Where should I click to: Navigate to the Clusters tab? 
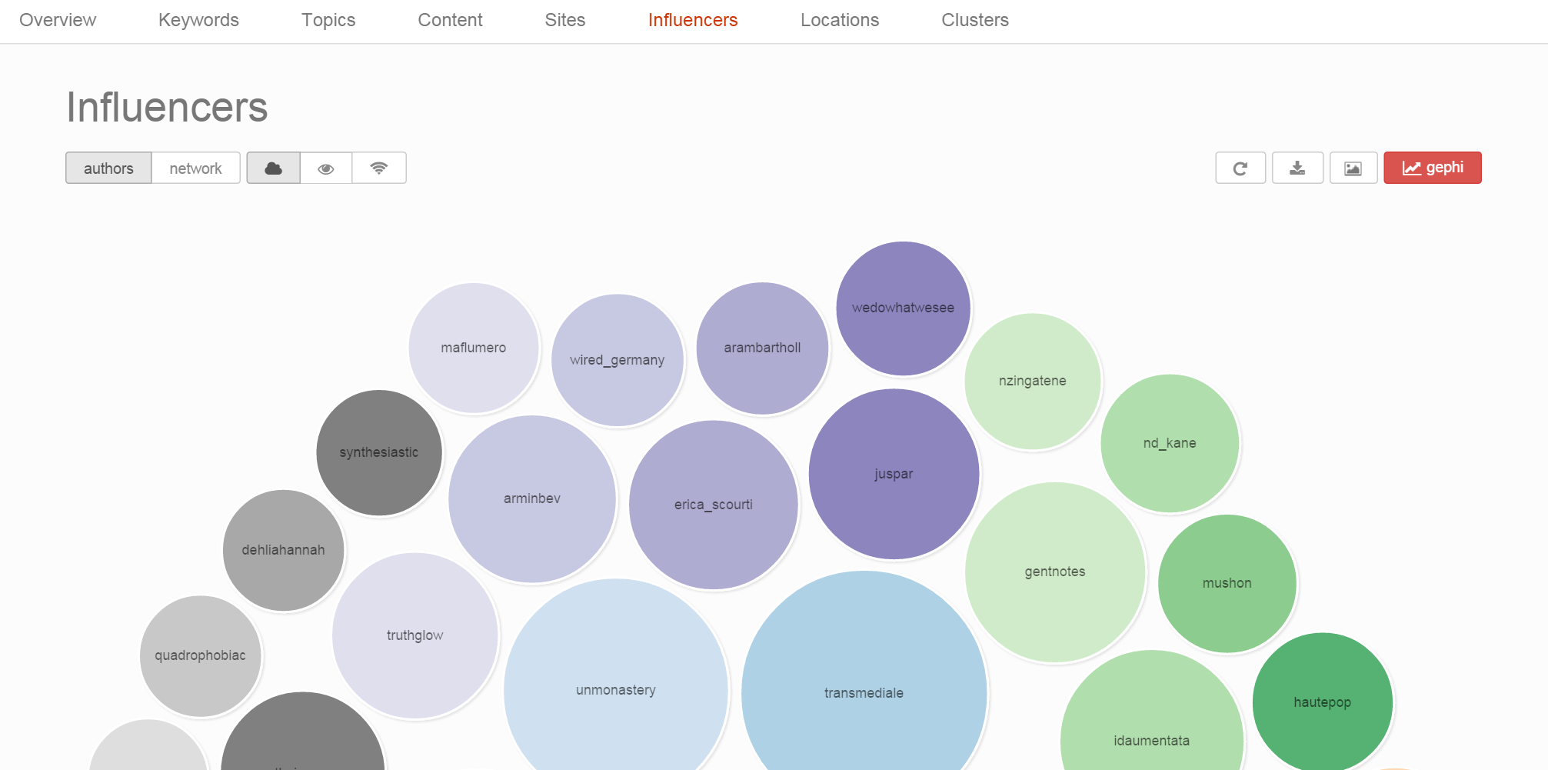pos(974,20)
